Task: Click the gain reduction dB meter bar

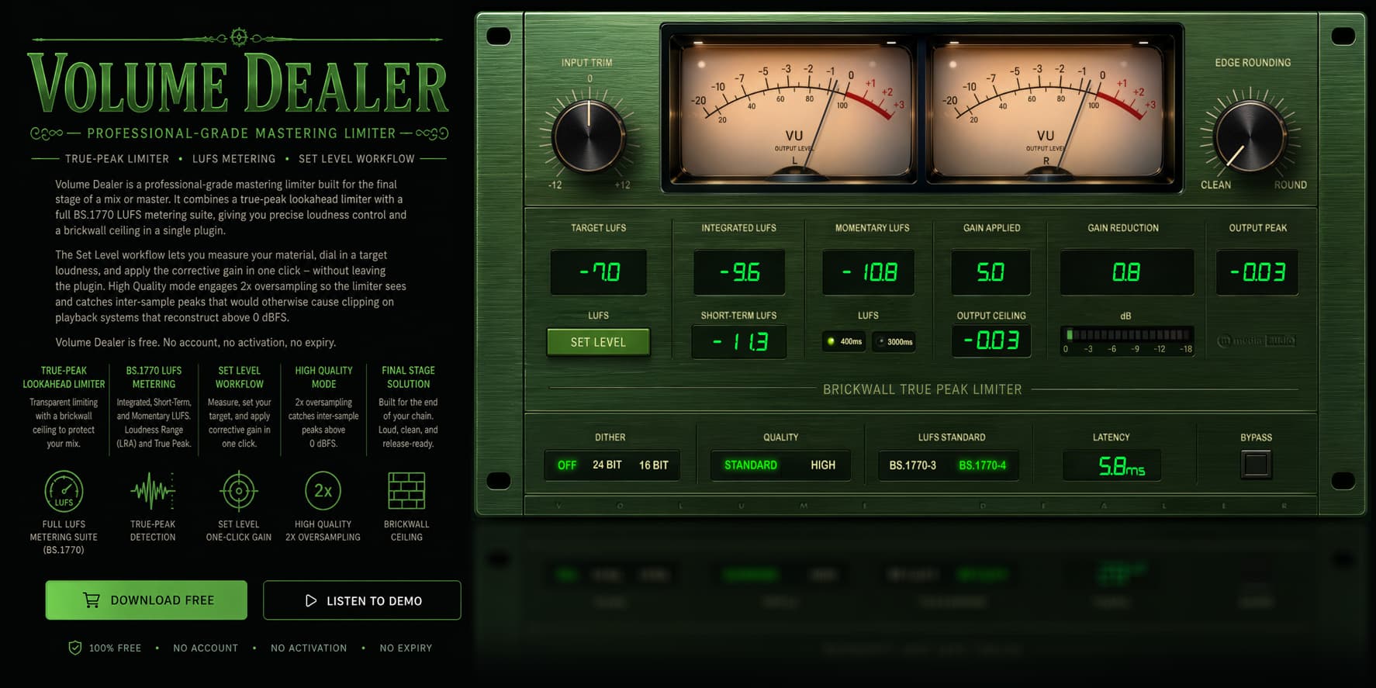Action: pyautogui.click(x=1127, y=335)
